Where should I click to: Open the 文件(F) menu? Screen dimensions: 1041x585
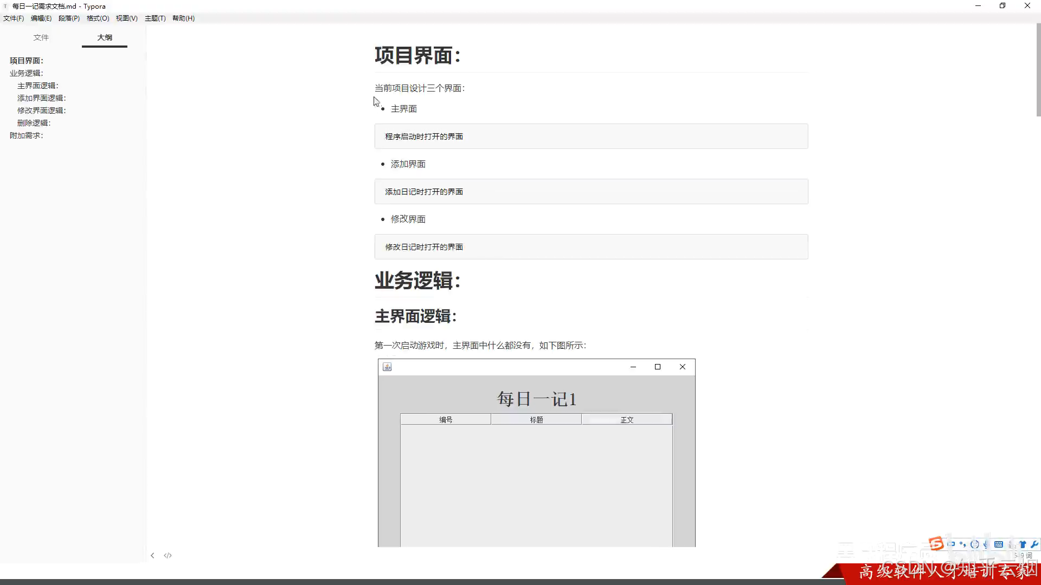[x=14, y=18]
